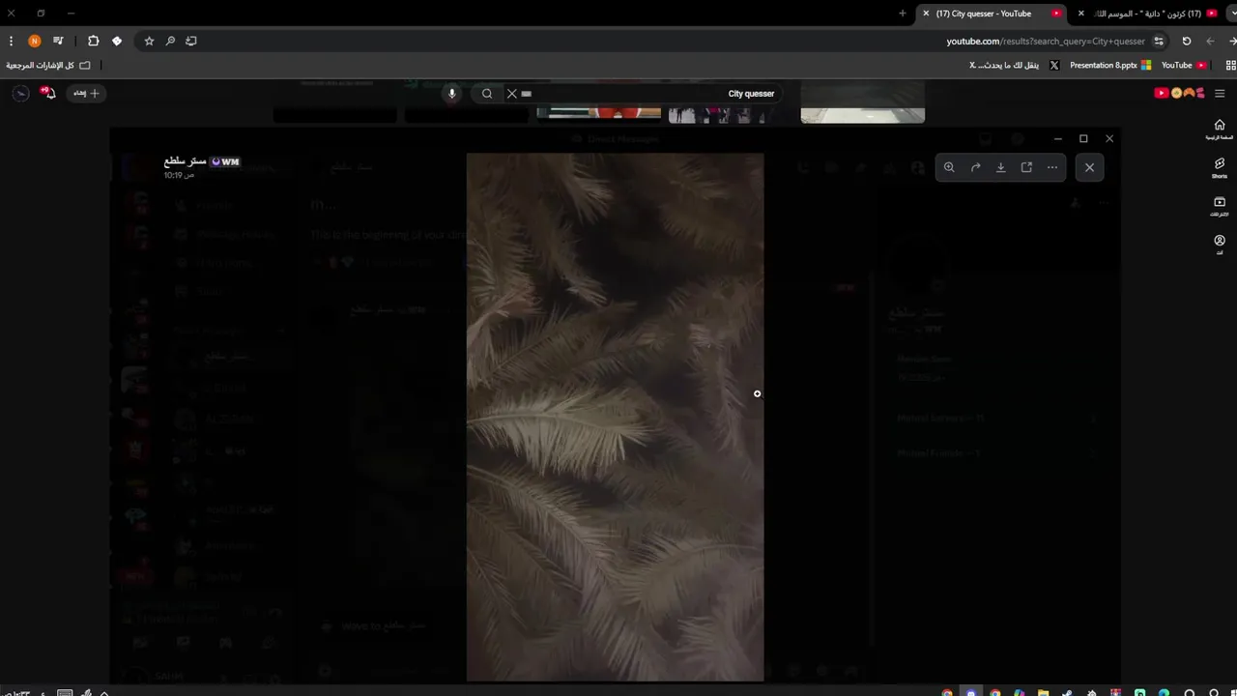Click the browser address bar URL
The width and height of the screenshot is (1237, 696).
1046,42
